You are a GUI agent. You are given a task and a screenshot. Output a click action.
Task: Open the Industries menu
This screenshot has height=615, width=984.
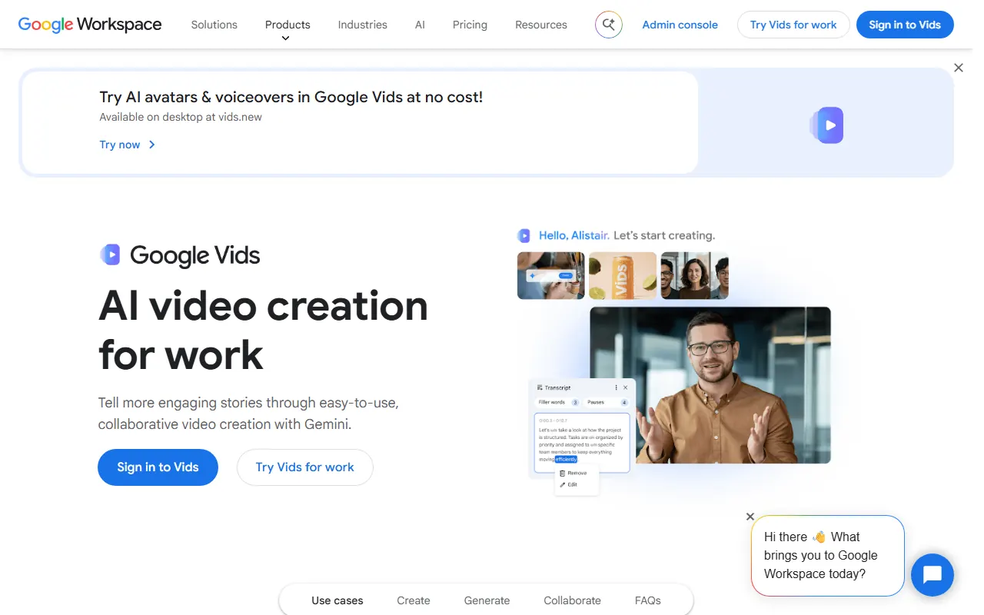(x=362, y=25)
